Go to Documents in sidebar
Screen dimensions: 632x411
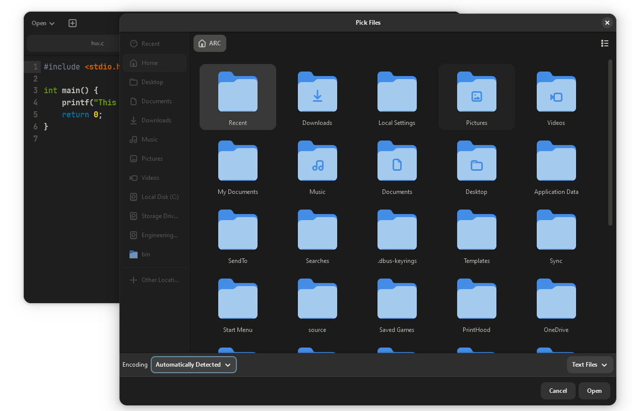coord(155,101)
